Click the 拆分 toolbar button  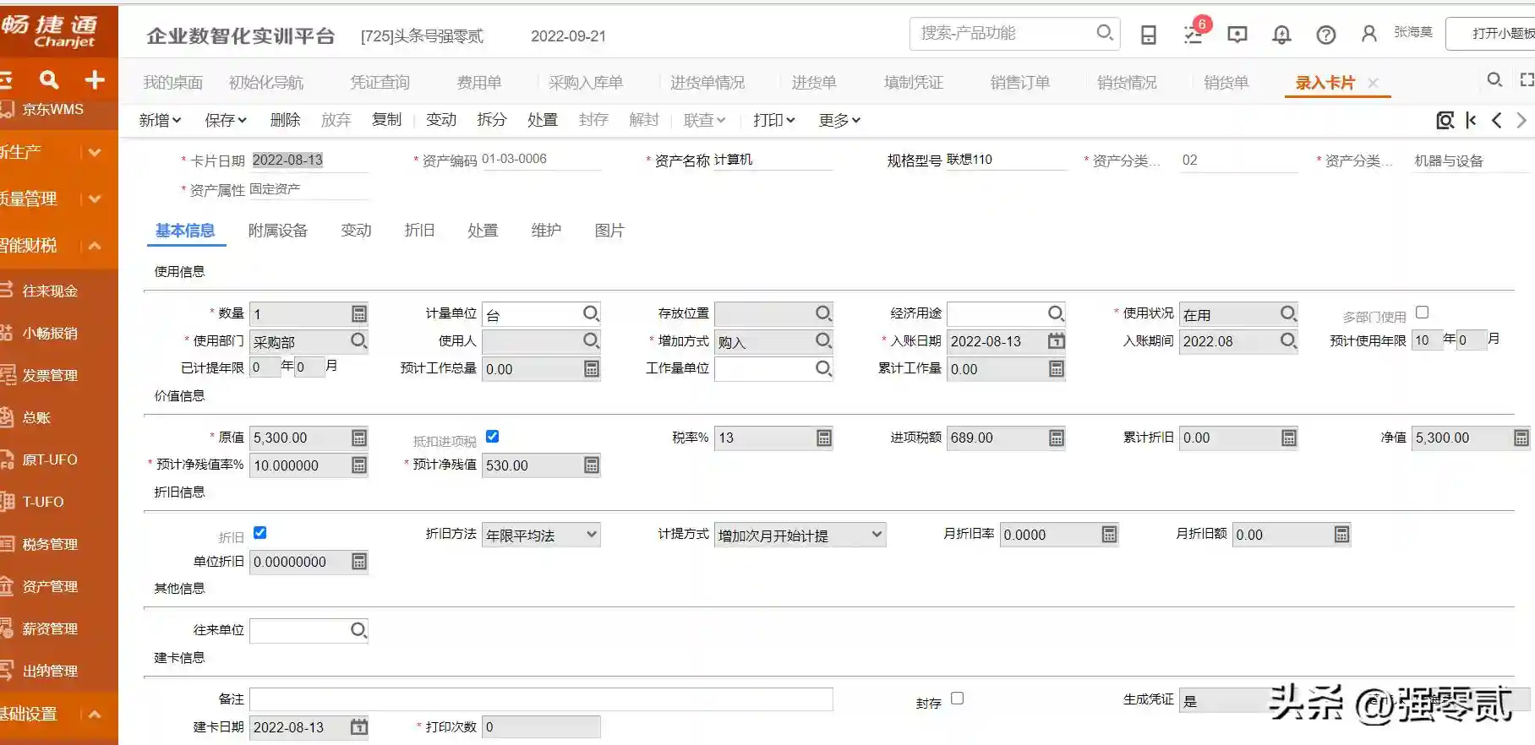pos(491,120)
